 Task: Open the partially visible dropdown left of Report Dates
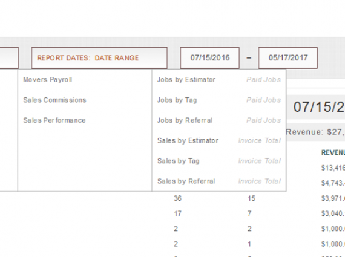(9, 58)
